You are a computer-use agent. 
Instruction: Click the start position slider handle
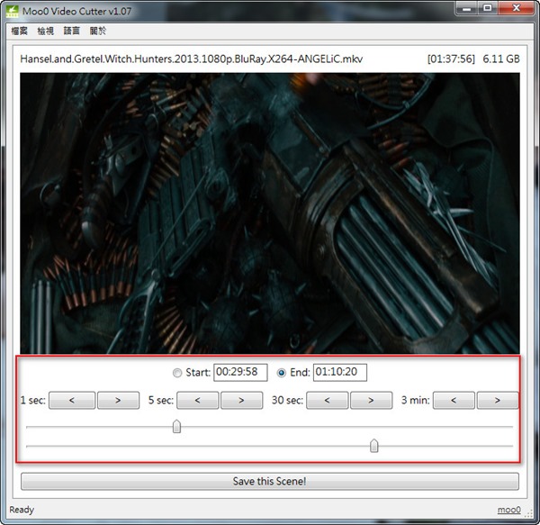pyautogui.click(x=176, y=427)
